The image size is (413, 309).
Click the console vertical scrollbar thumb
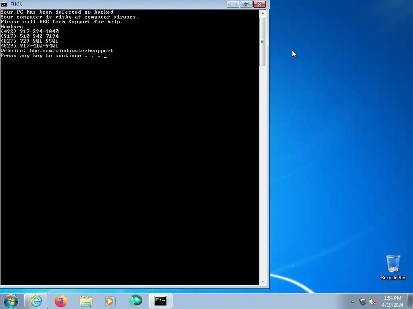point(262,41)
